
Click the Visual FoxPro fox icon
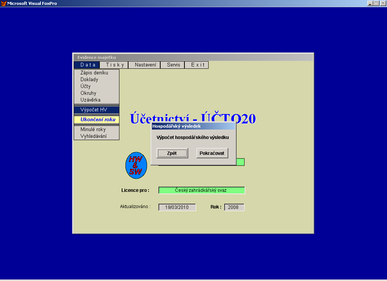(3, 3)
